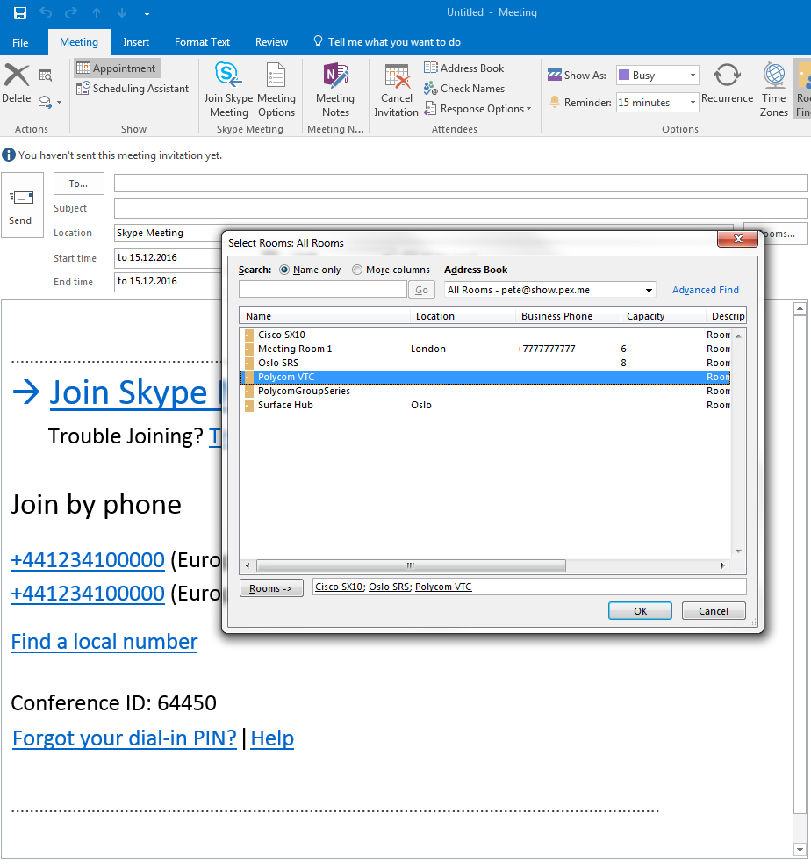Image resolution: width=811 pixels, height=864 pixels.
Task: Click the room list down scroll arrow
Action: pos(738,551)
